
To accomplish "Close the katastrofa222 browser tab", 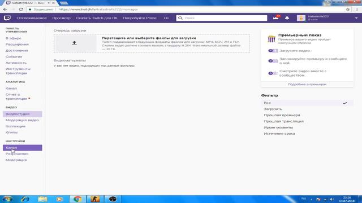I will (x=54, y=3).
